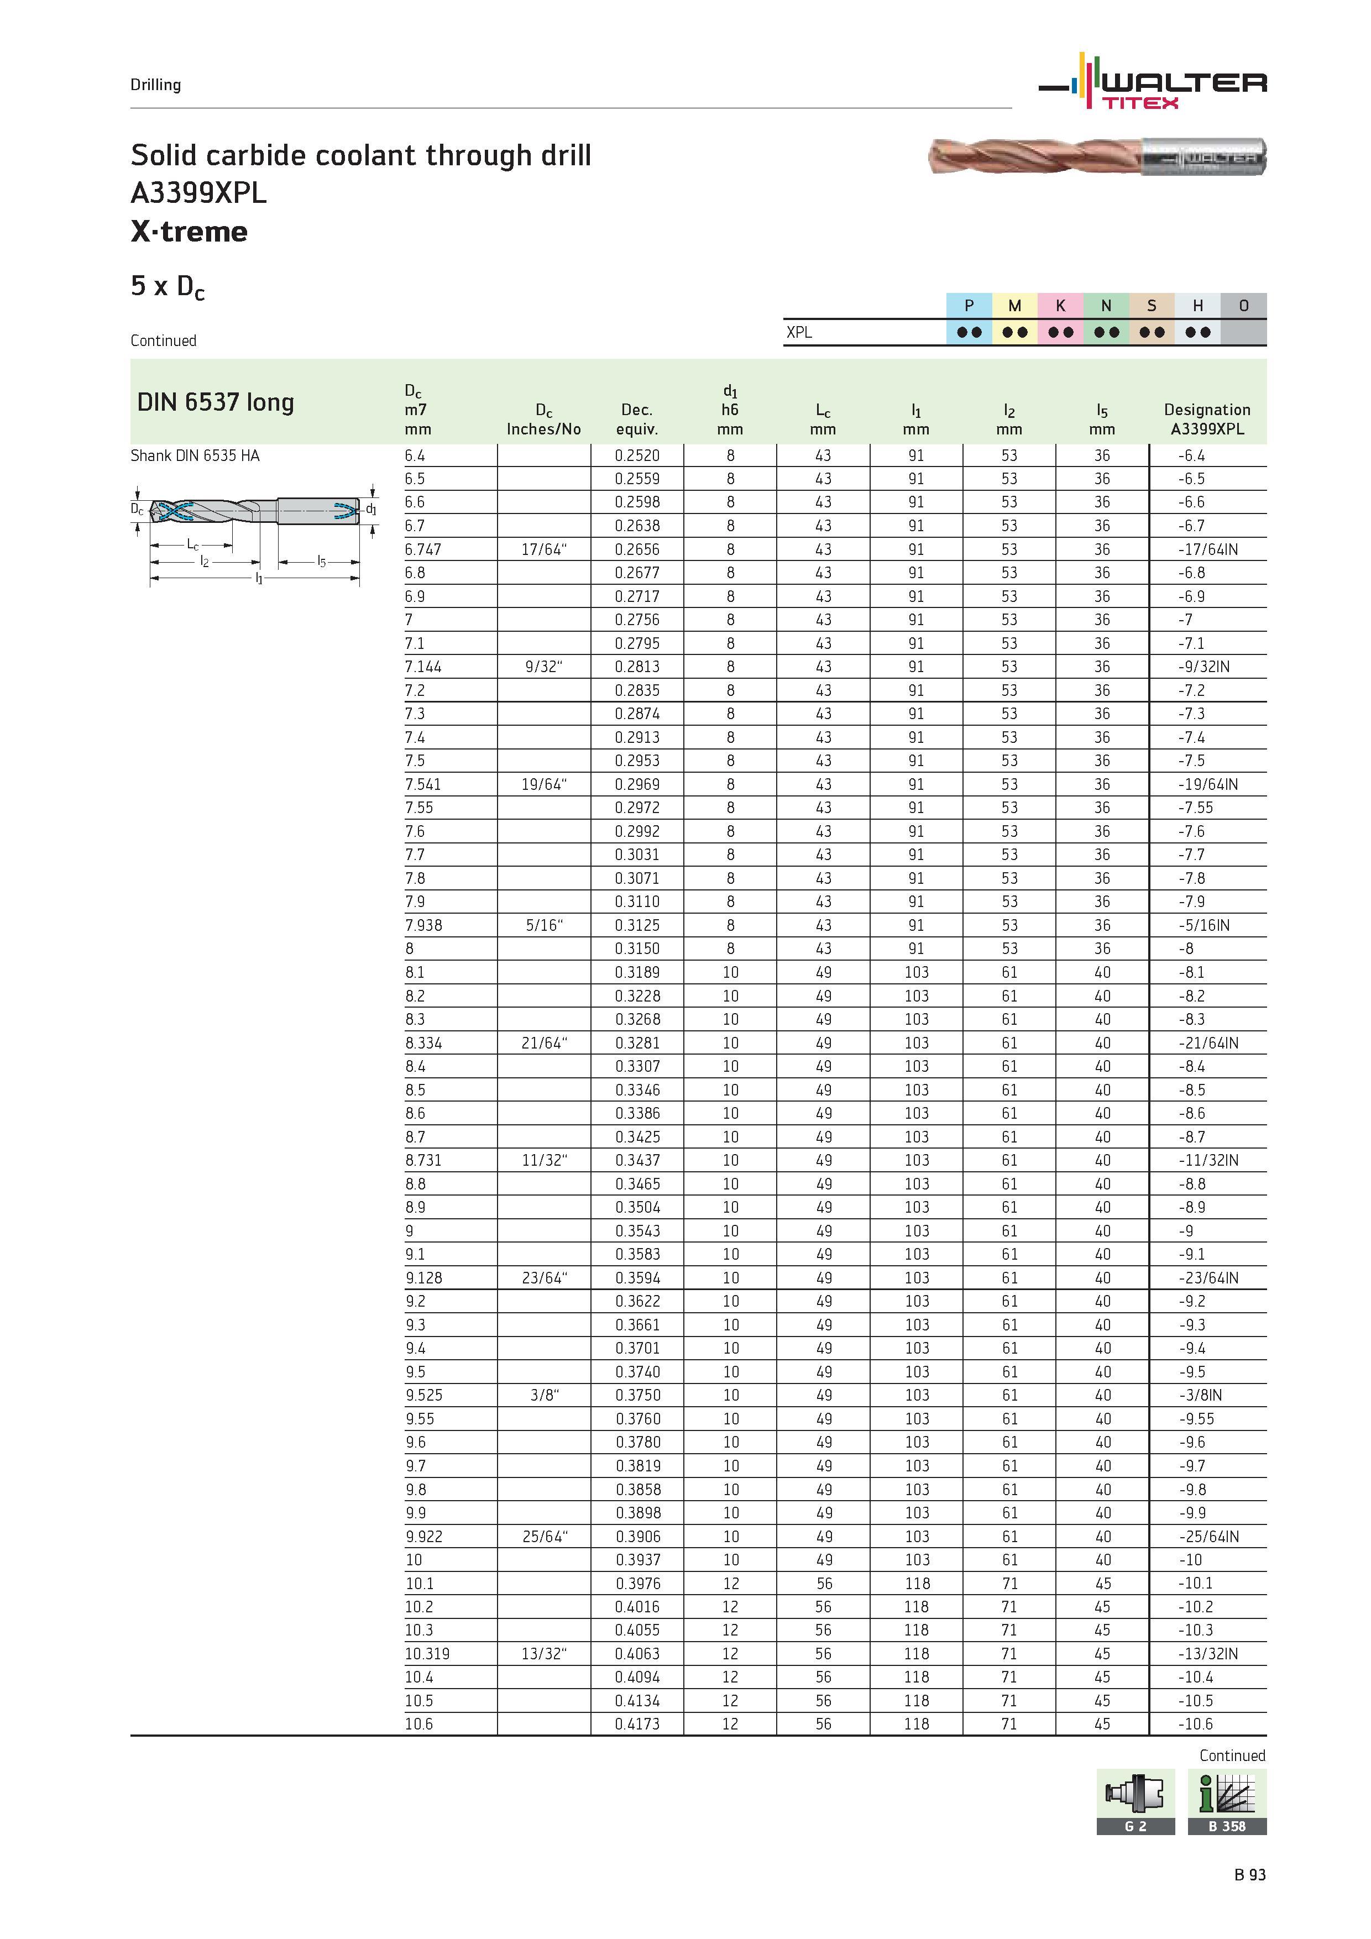Click the 'Continued' note below the table

[1232, 1755]
